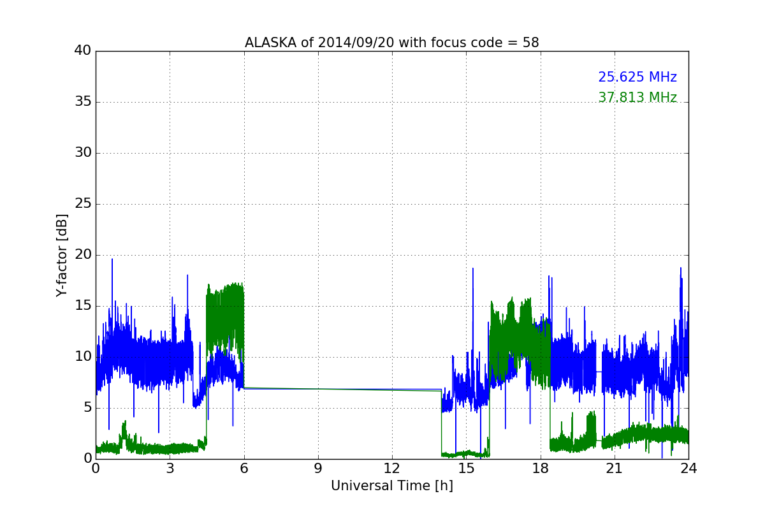The width and height of the screenshot is (765, 510).
Task: Click the x-axis tick label 9
Action: click(x=317, y=469)
